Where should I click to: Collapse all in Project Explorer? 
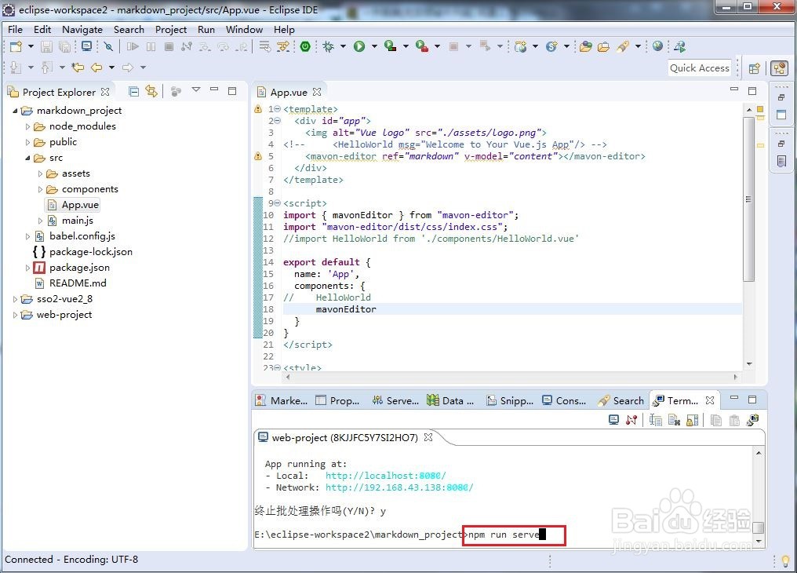click(133, 92)
